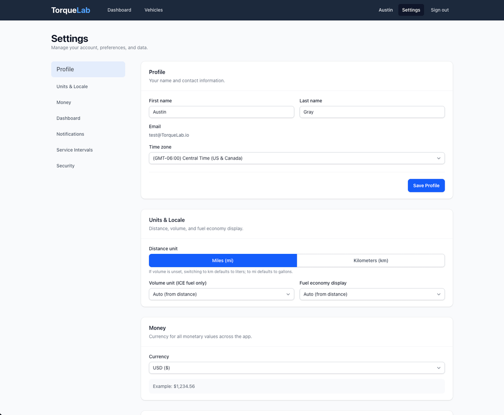Switch distance unit to Kilometers (km)
The height and width of the screenshot is (415, 504).
(371, 260)
